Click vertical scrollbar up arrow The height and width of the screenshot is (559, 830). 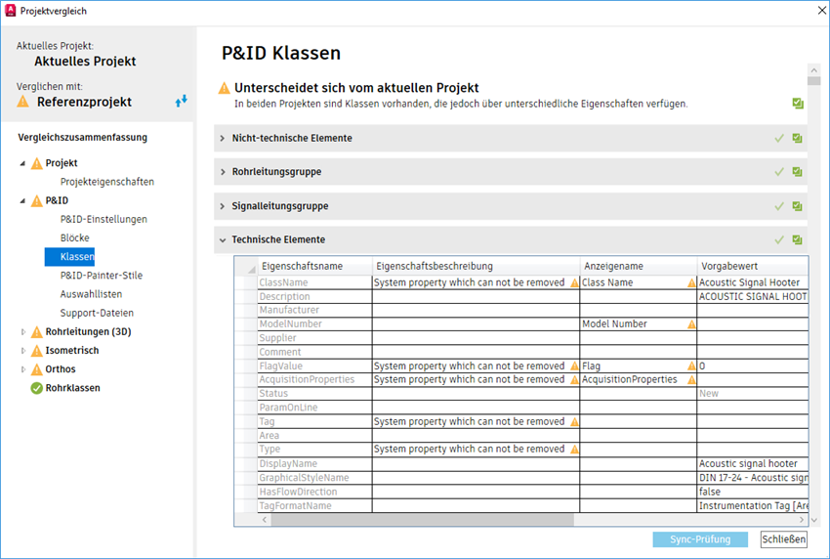814,70
